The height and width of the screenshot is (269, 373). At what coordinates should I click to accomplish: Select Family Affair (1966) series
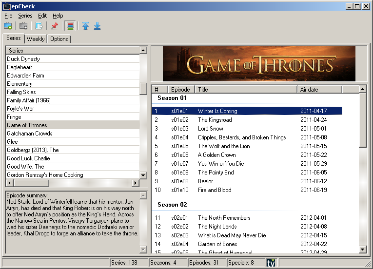pos(73,100)
